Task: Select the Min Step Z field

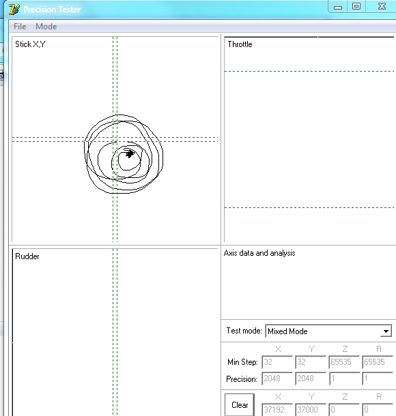Action: click(344, 362)
